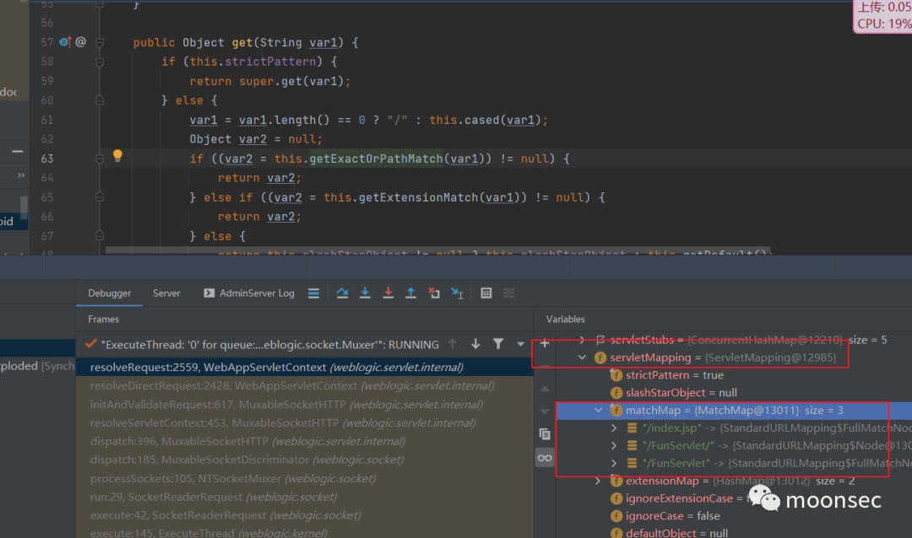The height and width of the screenshot is (538, 912).
Task: Expand the "/index.jsp" map entry
Action: 614,428
